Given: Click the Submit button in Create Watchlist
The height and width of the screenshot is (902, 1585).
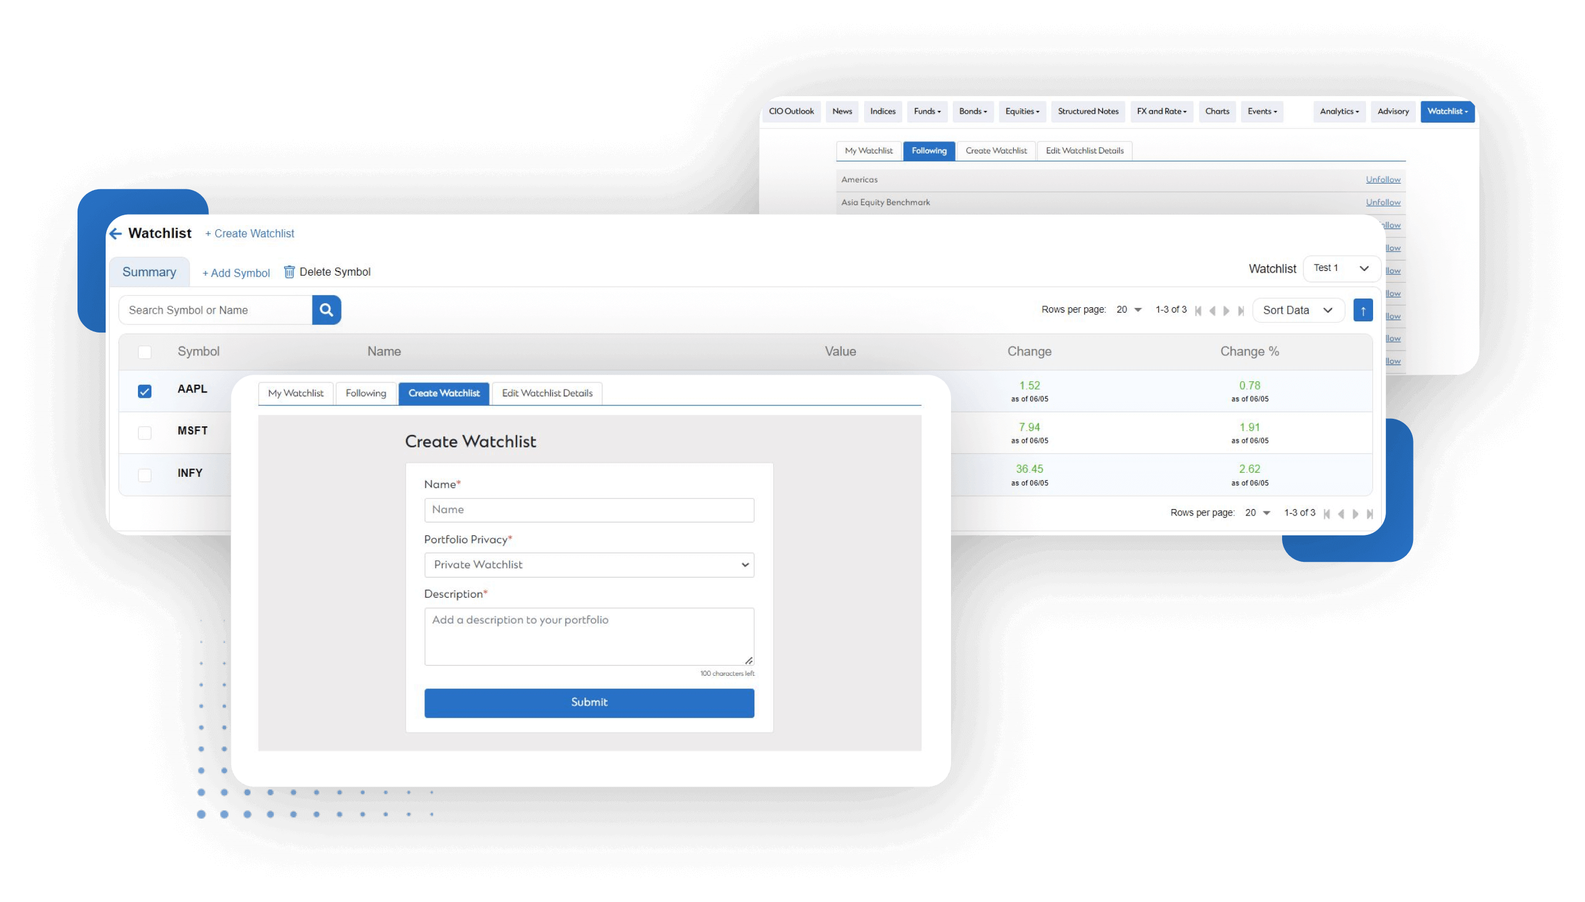Looking at the screenshot, I should click(588, 702).
